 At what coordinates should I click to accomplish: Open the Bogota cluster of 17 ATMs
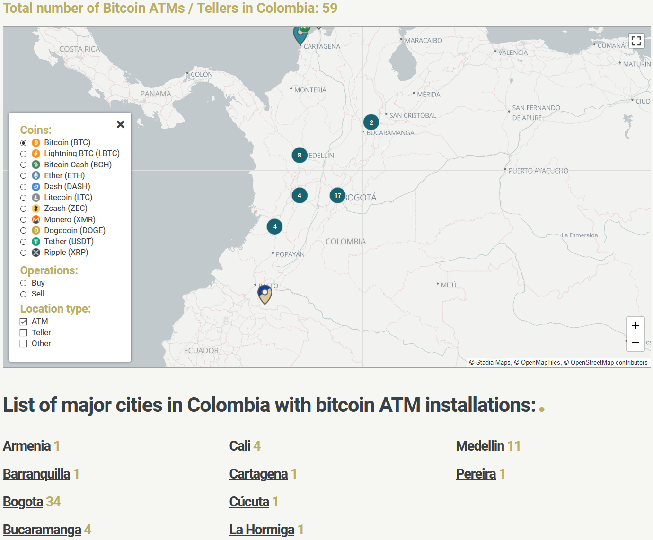click(x=338, y=195)
